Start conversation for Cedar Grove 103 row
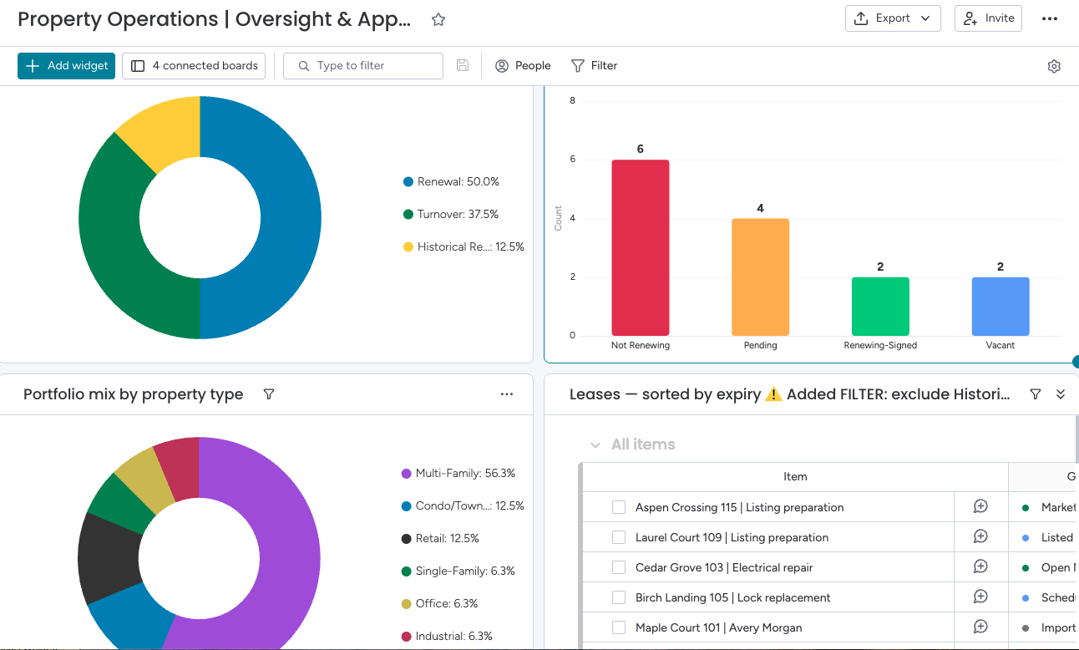This screenshot has height=650, width=1079. pos(980,566)
